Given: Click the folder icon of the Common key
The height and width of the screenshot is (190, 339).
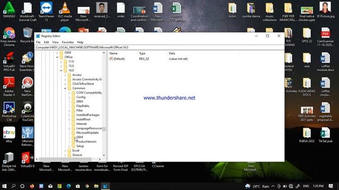Looking at the screenshot, I should pyautogui.click(x=69, y=88).
